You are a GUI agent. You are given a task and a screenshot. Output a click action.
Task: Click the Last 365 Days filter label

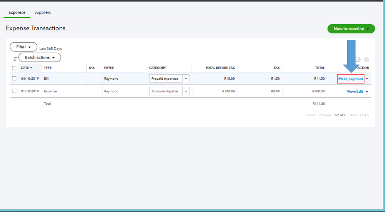50,49
